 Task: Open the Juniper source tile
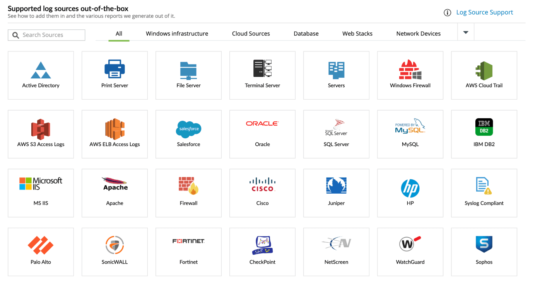(x=336, y=193)
